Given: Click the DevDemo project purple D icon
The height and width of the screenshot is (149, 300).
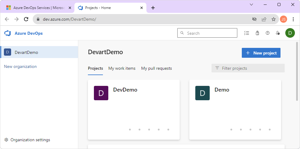Looking at the screenshot, I should coord(101,93).
